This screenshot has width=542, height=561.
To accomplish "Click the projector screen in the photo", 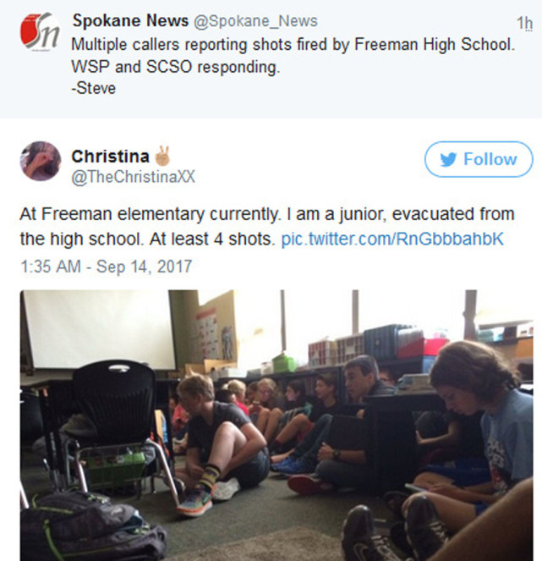I will (98, 329).
